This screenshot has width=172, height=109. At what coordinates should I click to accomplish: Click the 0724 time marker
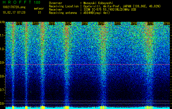tap(68, 23)
